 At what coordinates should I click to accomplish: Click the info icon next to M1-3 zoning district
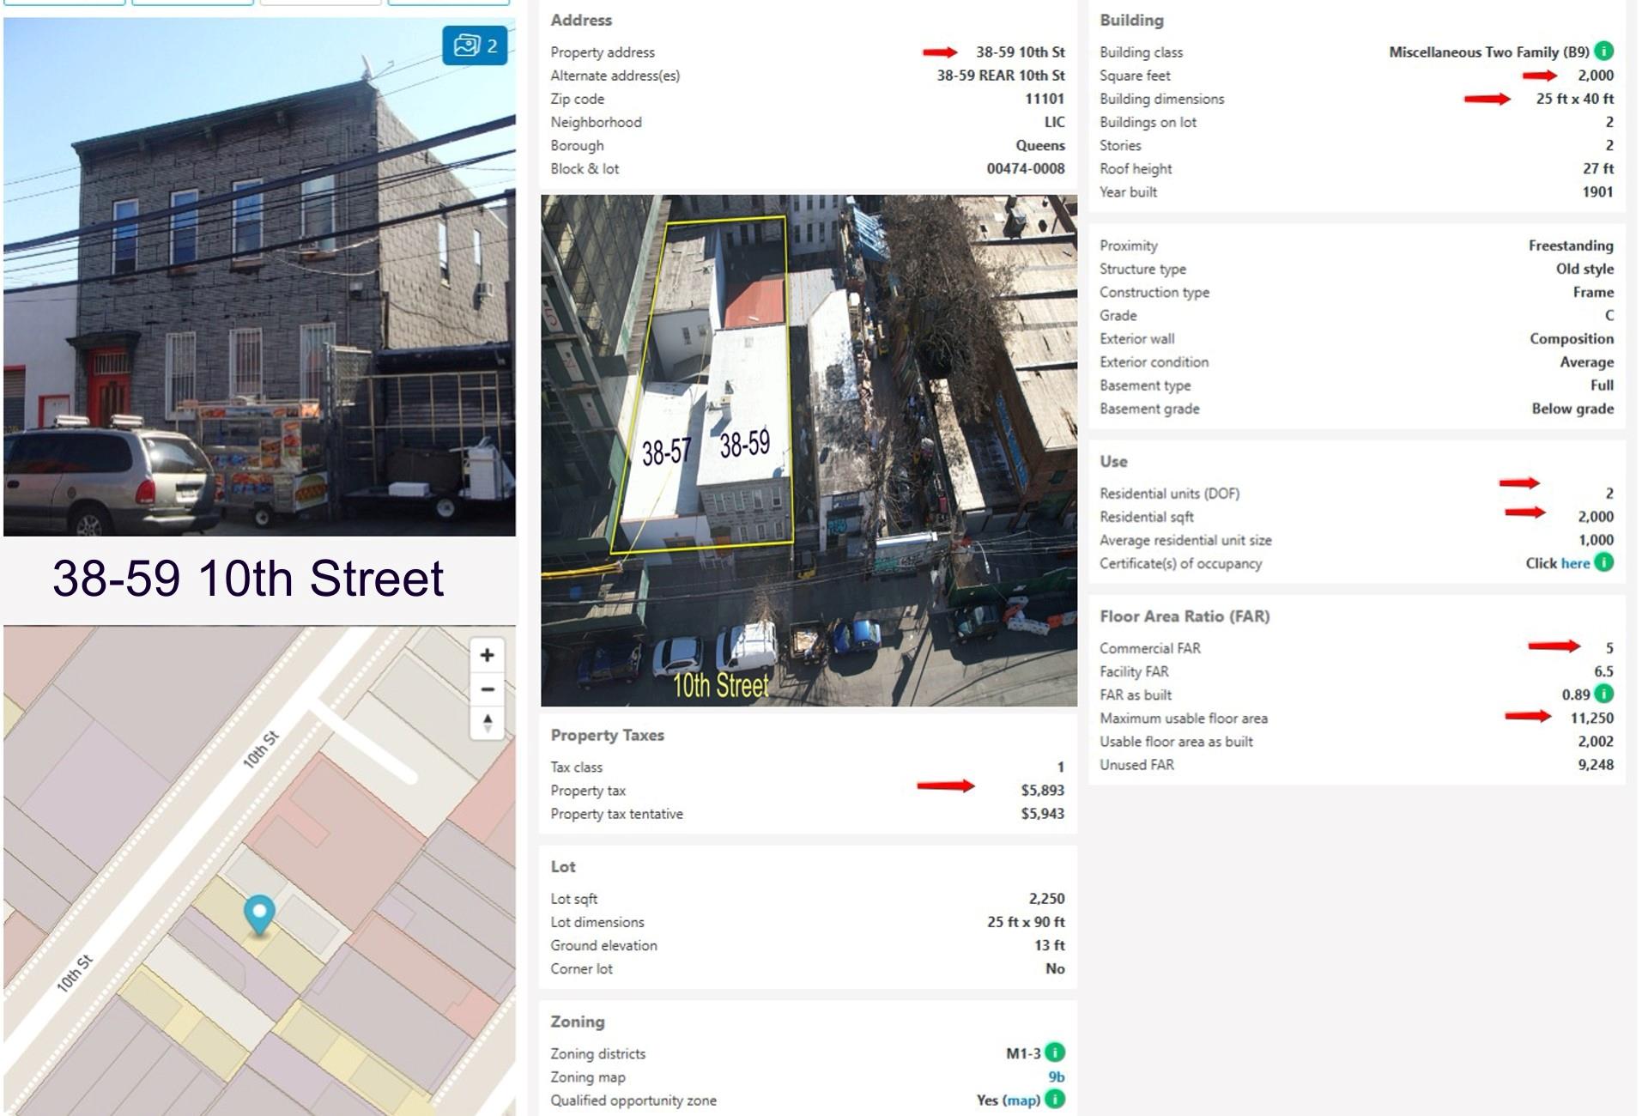[1054, 1054]
